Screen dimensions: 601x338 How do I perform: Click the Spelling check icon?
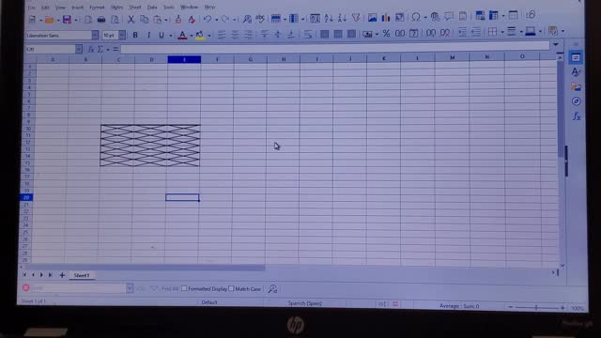(260, 19)
